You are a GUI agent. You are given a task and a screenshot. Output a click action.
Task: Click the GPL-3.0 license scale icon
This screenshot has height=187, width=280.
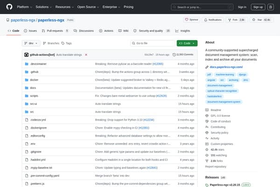[x=207, y=115]
